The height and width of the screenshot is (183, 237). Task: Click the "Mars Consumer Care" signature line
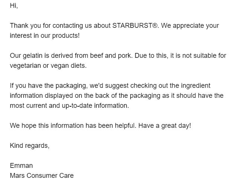(42, 176)
